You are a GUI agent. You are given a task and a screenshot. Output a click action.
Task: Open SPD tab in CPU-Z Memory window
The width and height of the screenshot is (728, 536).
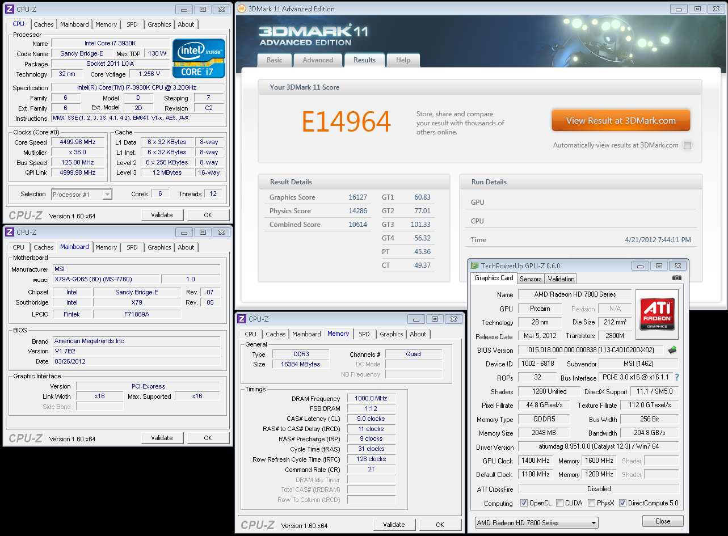364,334
